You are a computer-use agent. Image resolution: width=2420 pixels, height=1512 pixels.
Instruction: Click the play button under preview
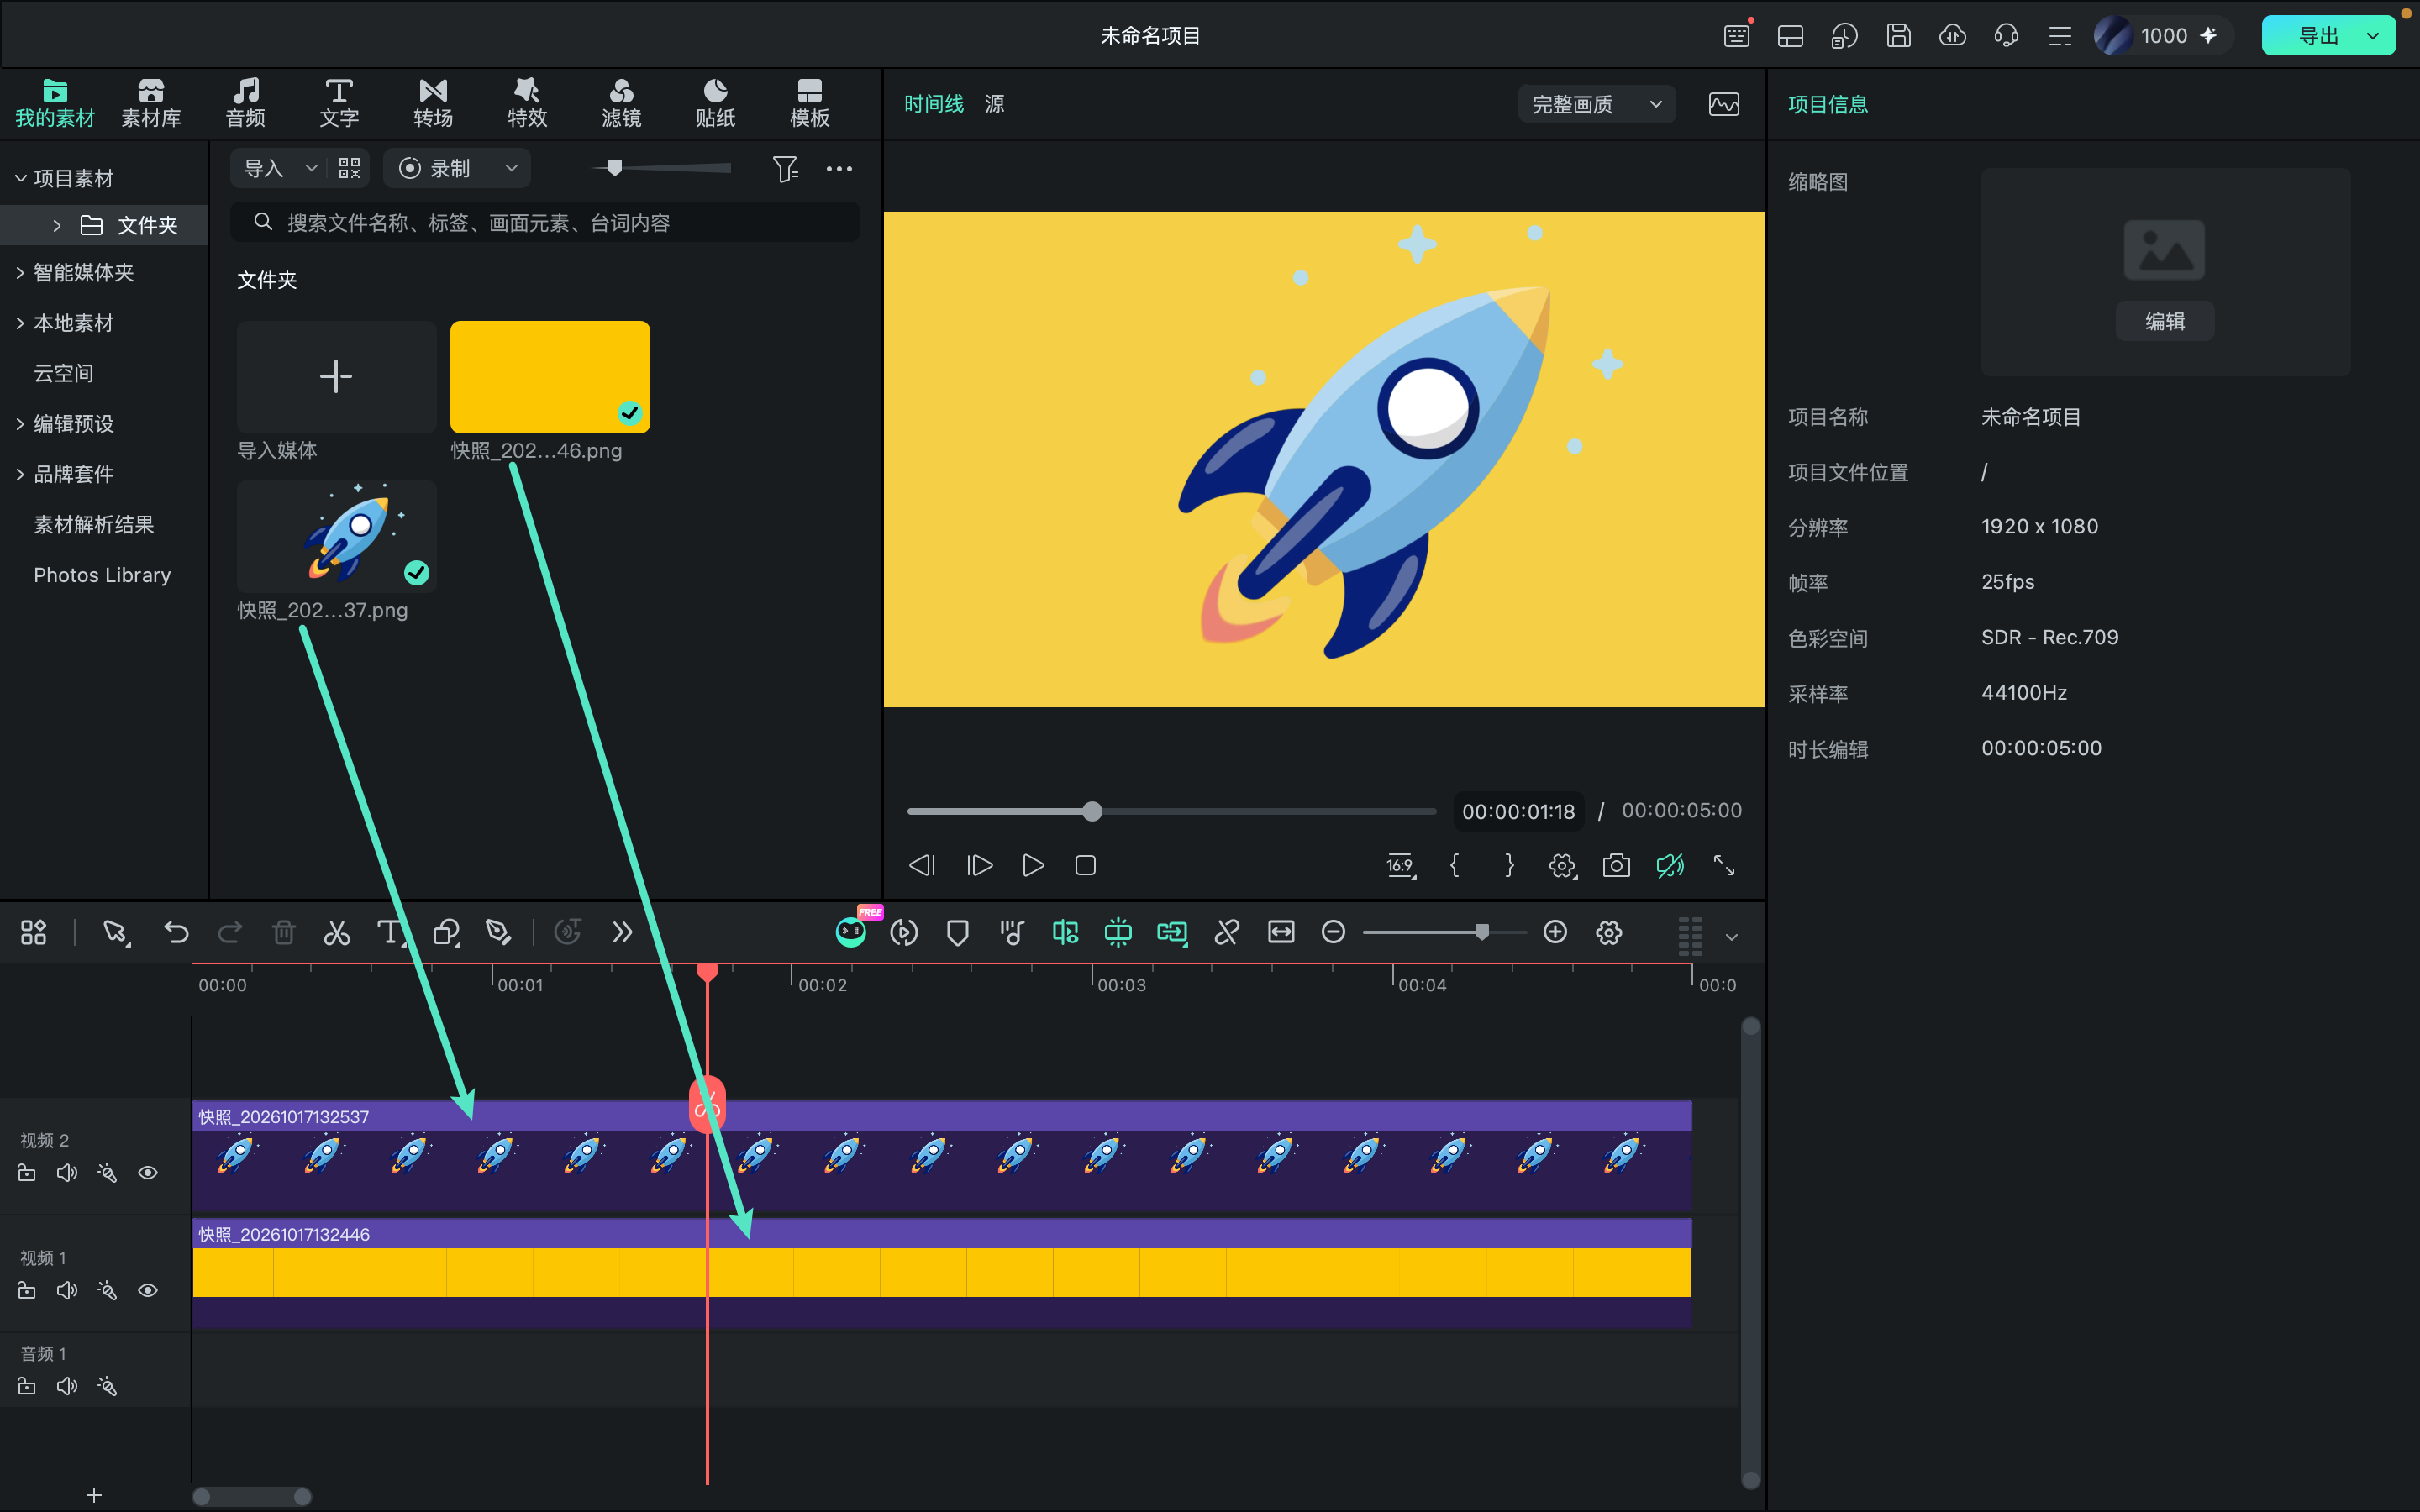(x=1033, y=866)
